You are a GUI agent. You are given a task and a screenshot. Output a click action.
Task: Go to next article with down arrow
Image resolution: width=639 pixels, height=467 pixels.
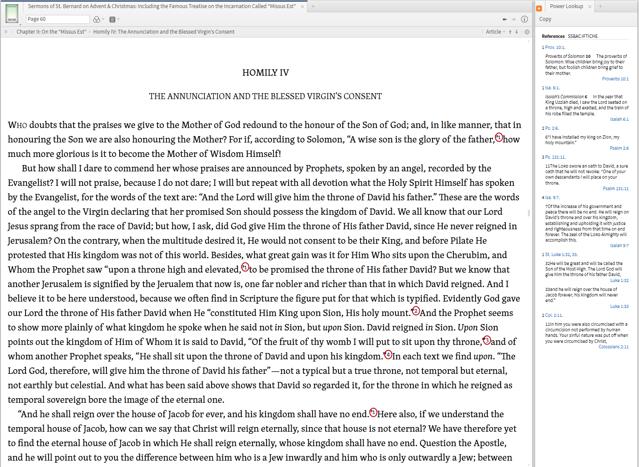tap(516, 31)
